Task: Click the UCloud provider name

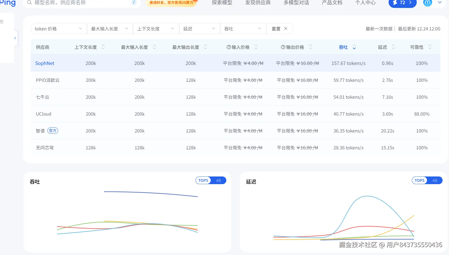Action: tap(44, 114)
